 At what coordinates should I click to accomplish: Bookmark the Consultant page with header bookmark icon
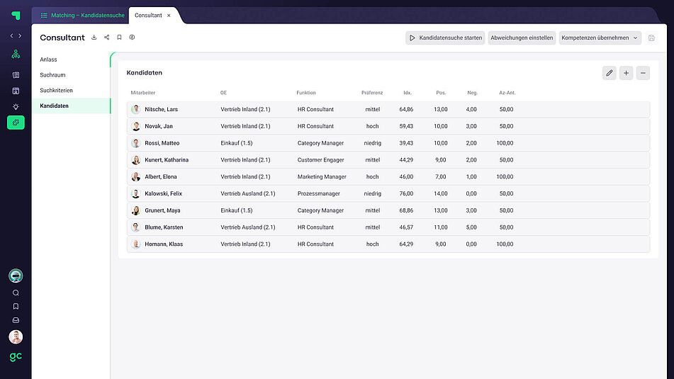[x=120, y=38]
